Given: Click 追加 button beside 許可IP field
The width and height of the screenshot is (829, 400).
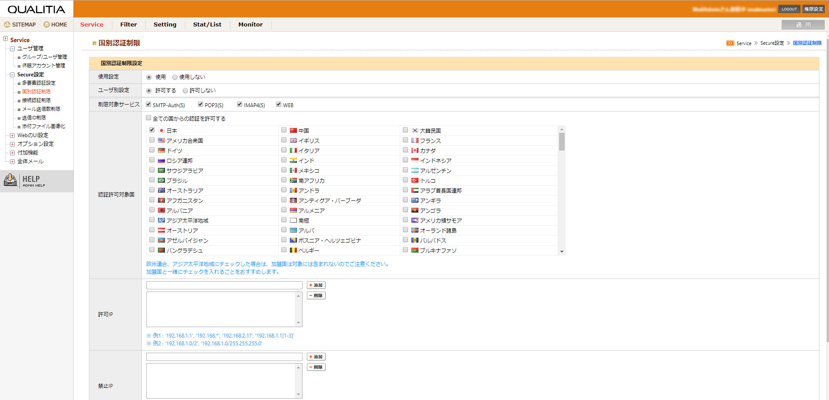Looking at the screenshot, I should [x=316, y=285].
